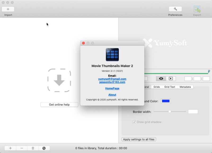This screenshot has height=153, width=212.
Task: Toggle Draw grid shadow checkbox
Action: click(134, 122)
